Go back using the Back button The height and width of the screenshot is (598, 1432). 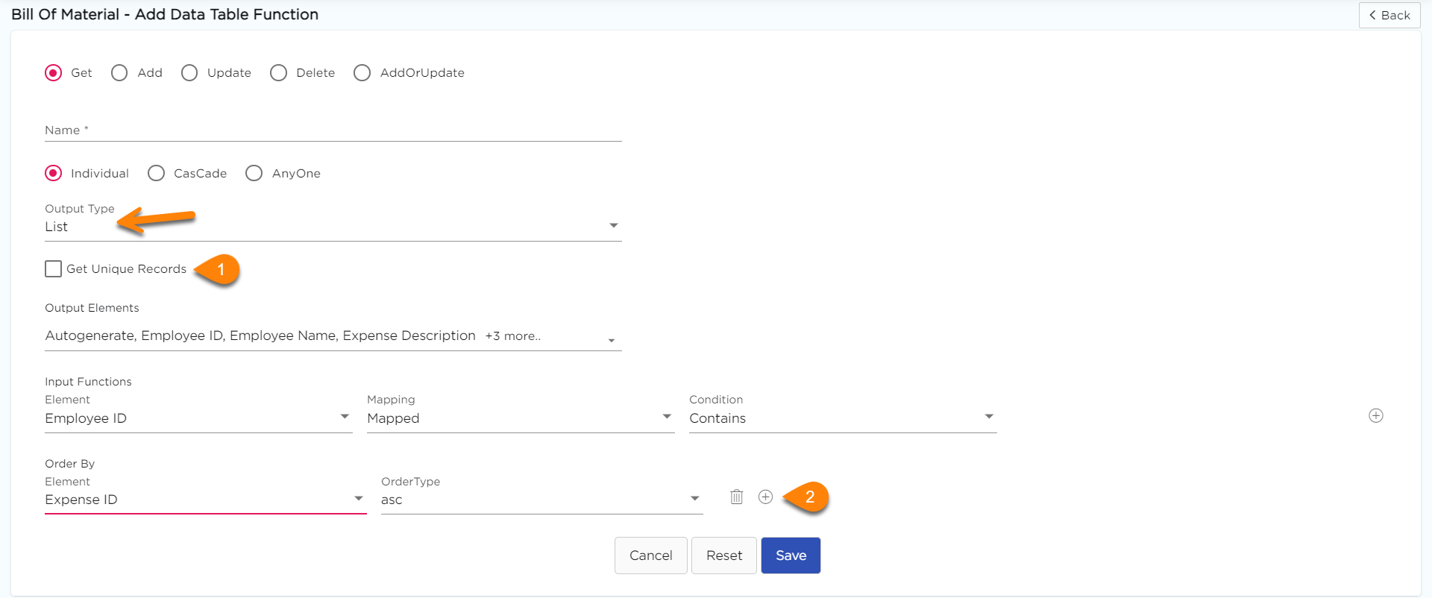[1389, 15]
